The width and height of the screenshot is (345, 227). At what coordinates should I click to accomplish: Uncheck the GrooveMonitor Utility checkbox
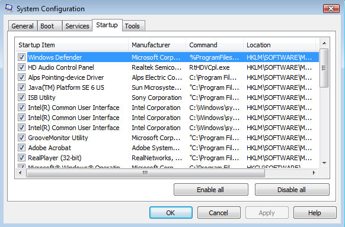coord(21,138)
